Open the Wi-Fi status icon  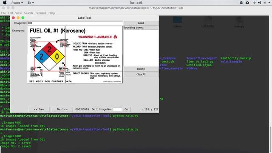[x=254, y=3]
